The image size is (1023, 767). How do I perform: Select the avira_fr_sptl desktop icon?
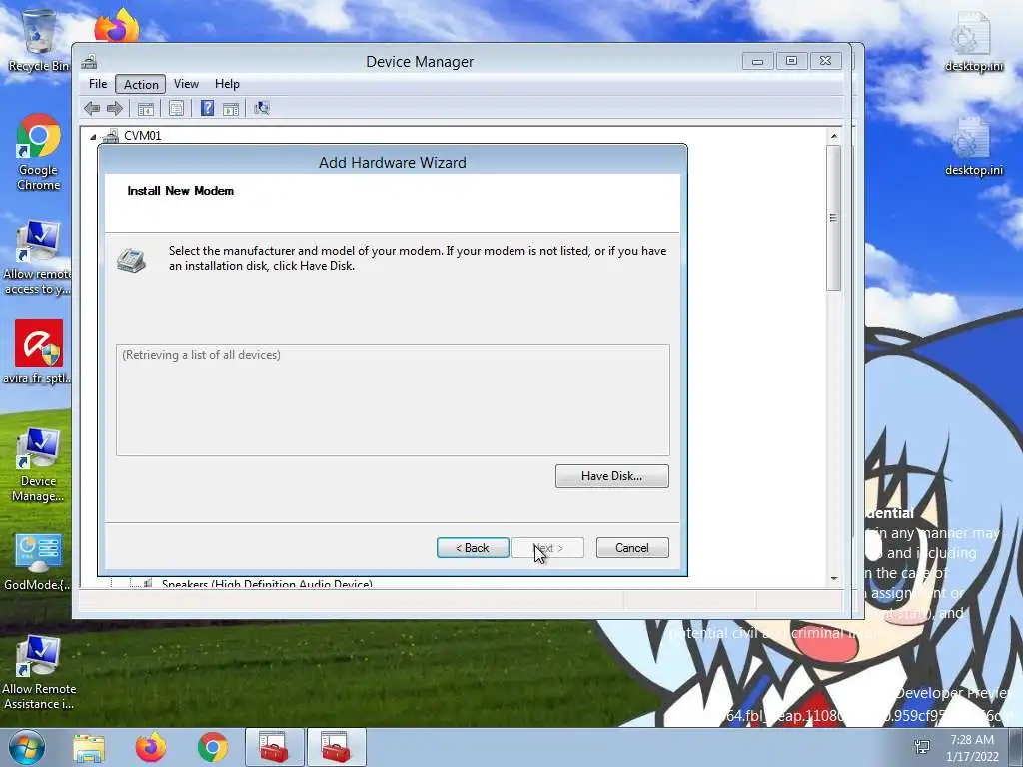tap(38, 352)
